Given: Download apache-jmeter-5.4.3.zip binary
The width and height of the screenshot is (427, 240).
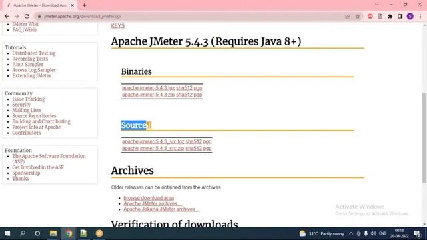Looking at the screenshot, I should click(148, 95).
